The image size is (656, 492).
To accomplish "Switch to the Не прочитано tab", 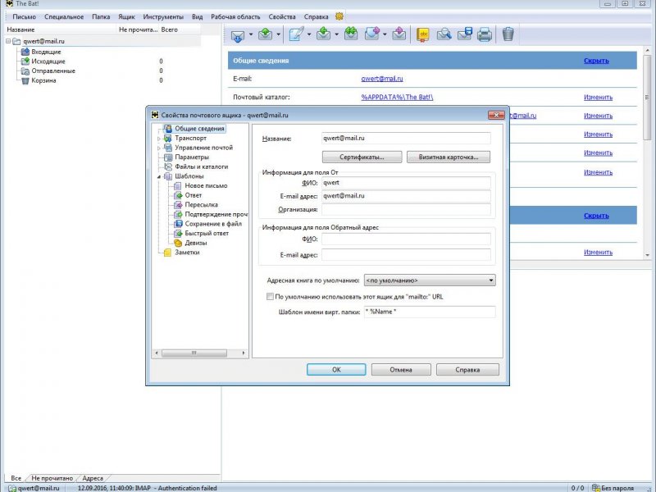I will pos(52,478).
